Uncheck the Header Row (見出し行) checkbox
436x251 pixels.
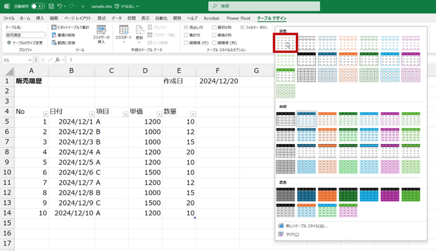coord(186,28)
